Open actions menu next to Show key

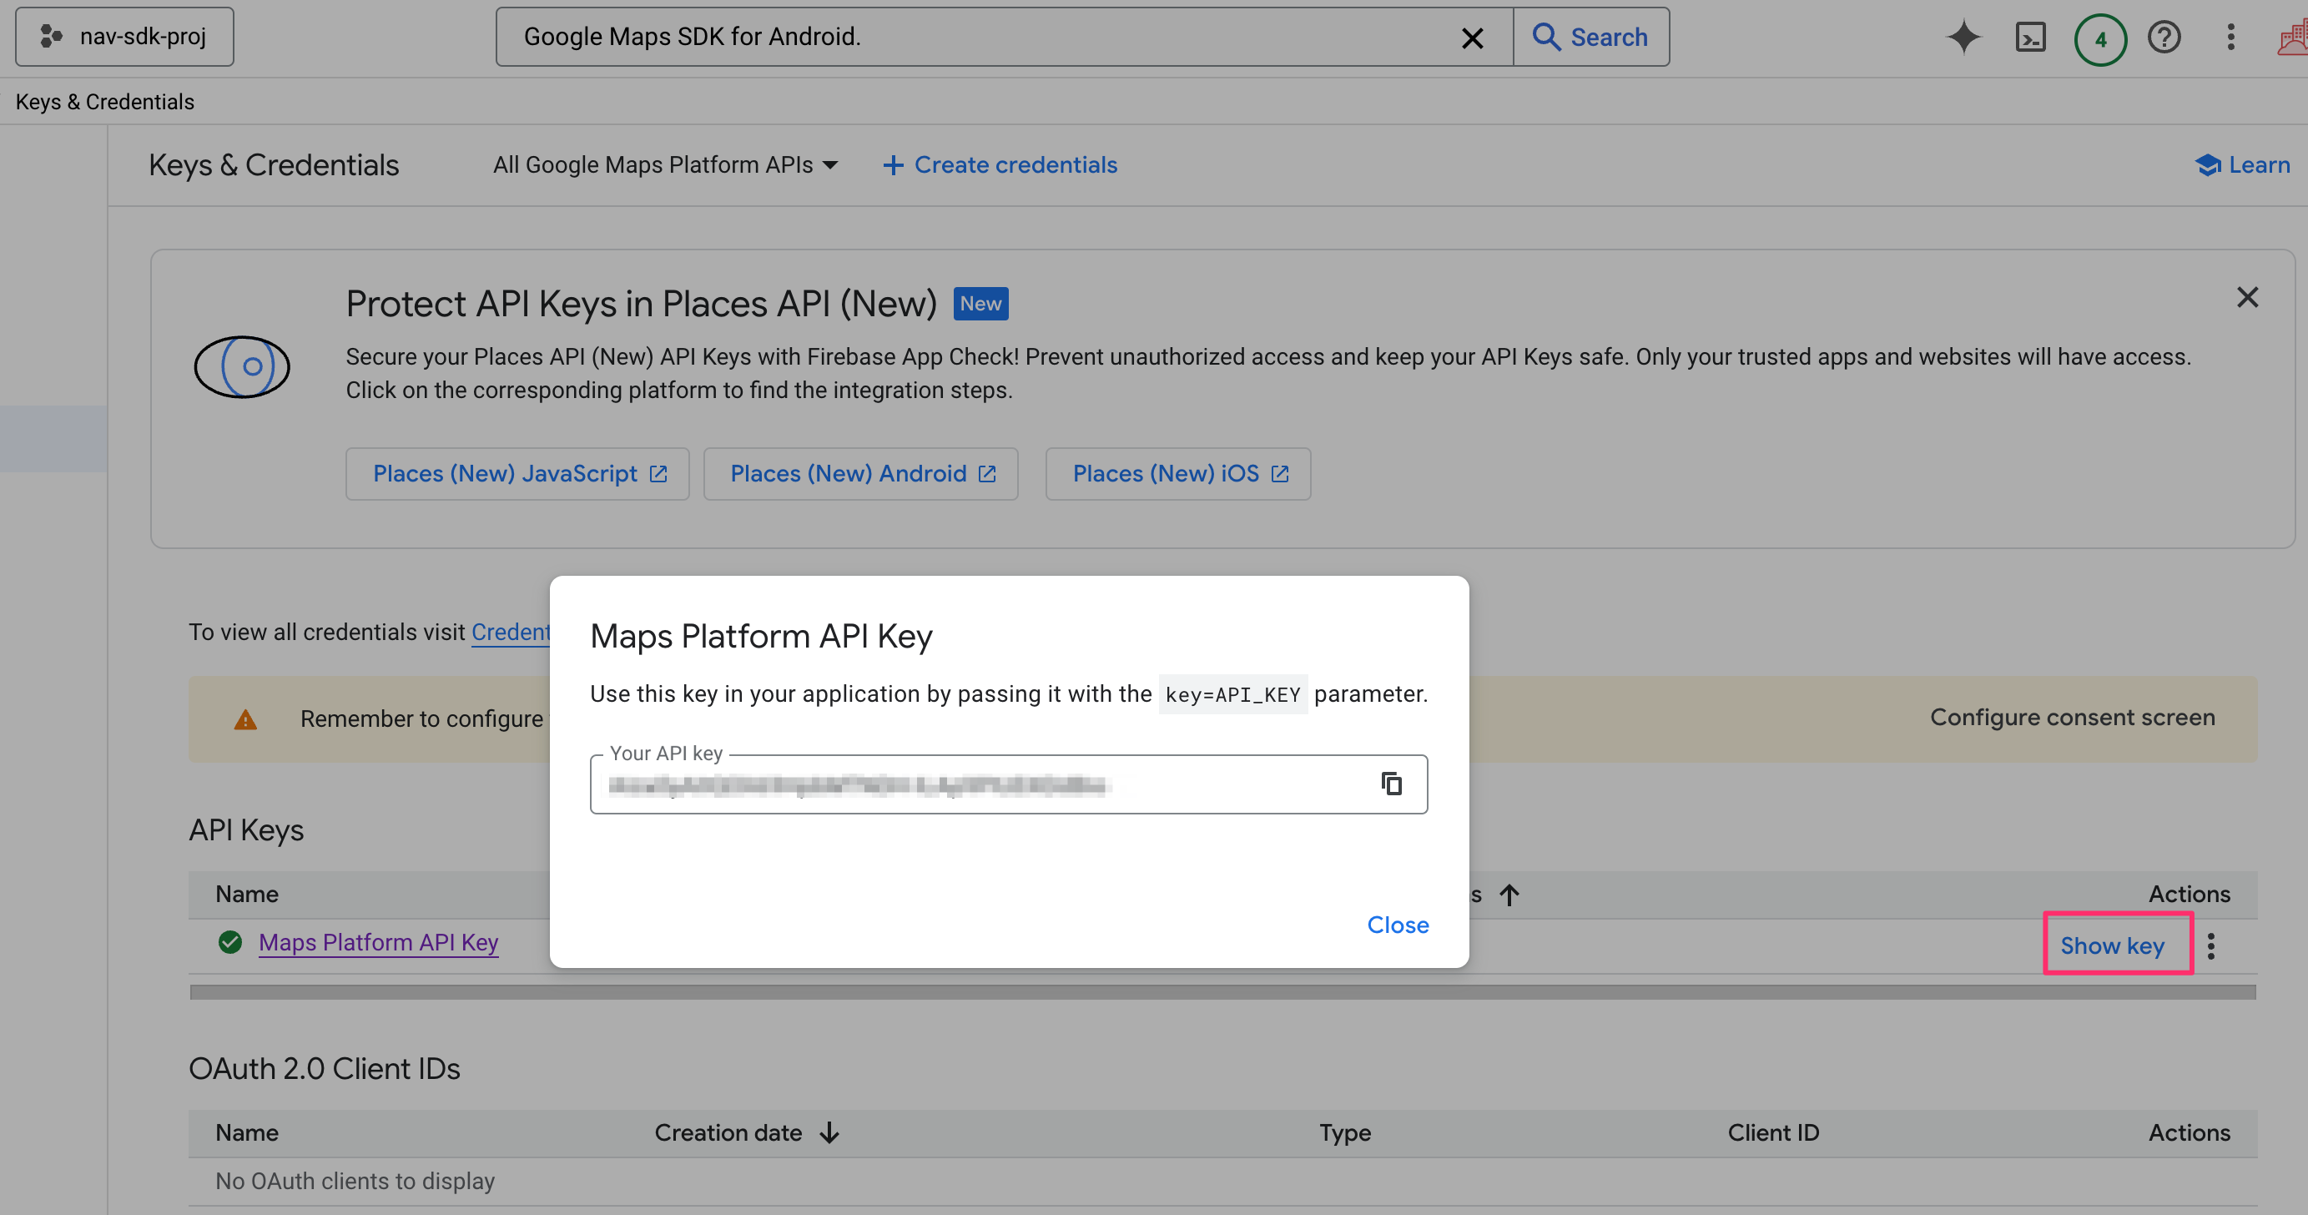pyautogui.click(x=2212, y=945)
